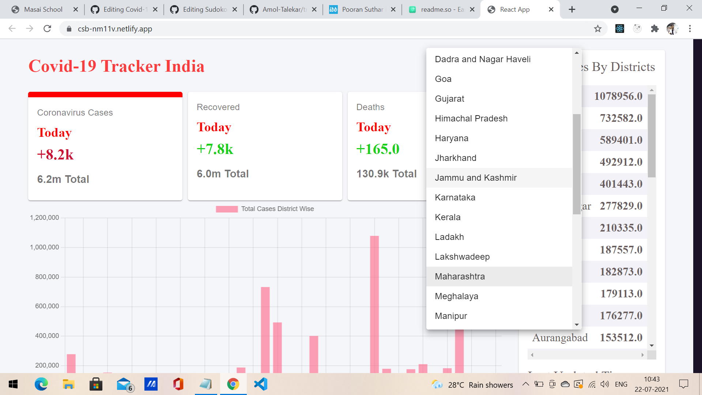
Task: Switch to Masai School tab
Action: [x=43, y=10]
